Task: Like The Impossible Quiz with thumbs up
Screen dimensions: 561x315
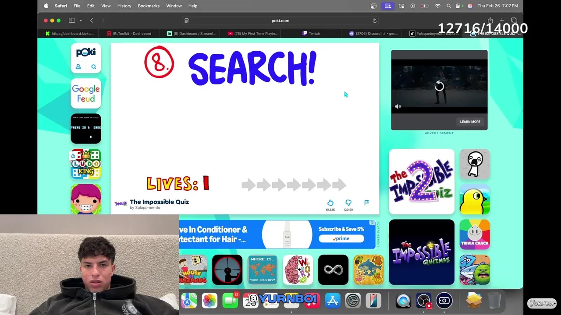Action: [x=330, y=203]
